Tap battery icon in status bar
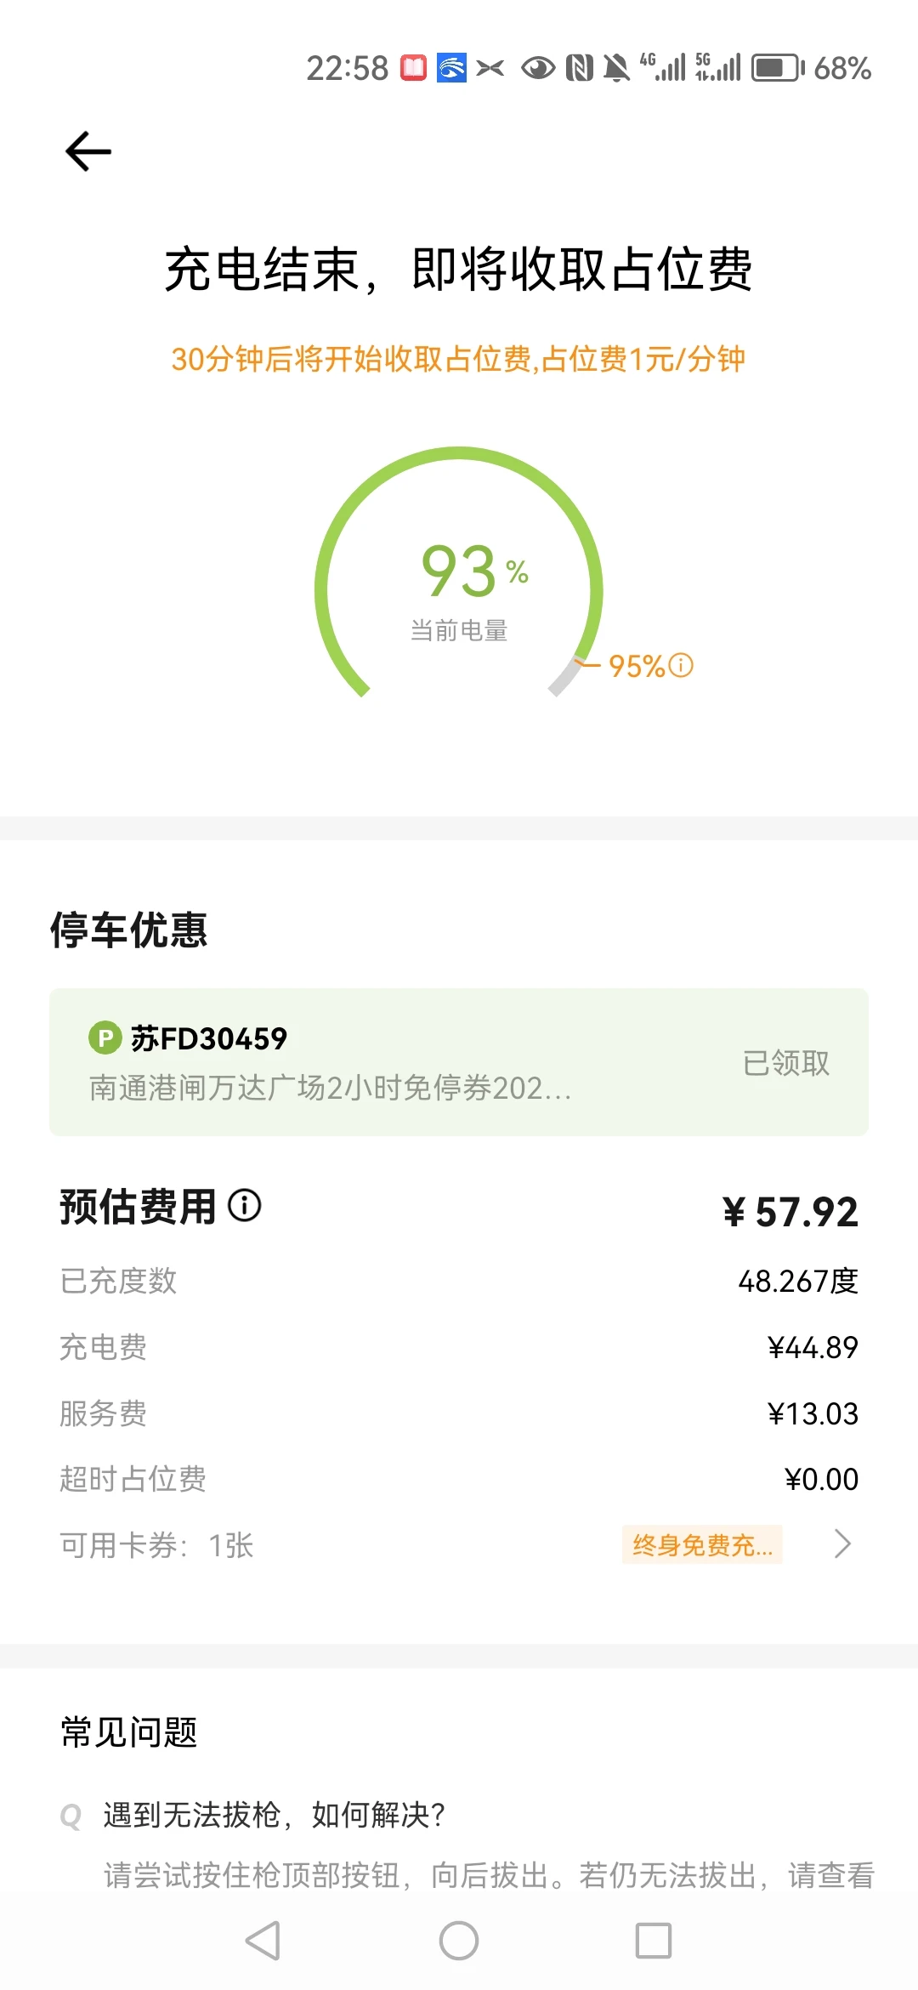The width and height of the screenshot is (918, 1990). (x=777, y=68)
